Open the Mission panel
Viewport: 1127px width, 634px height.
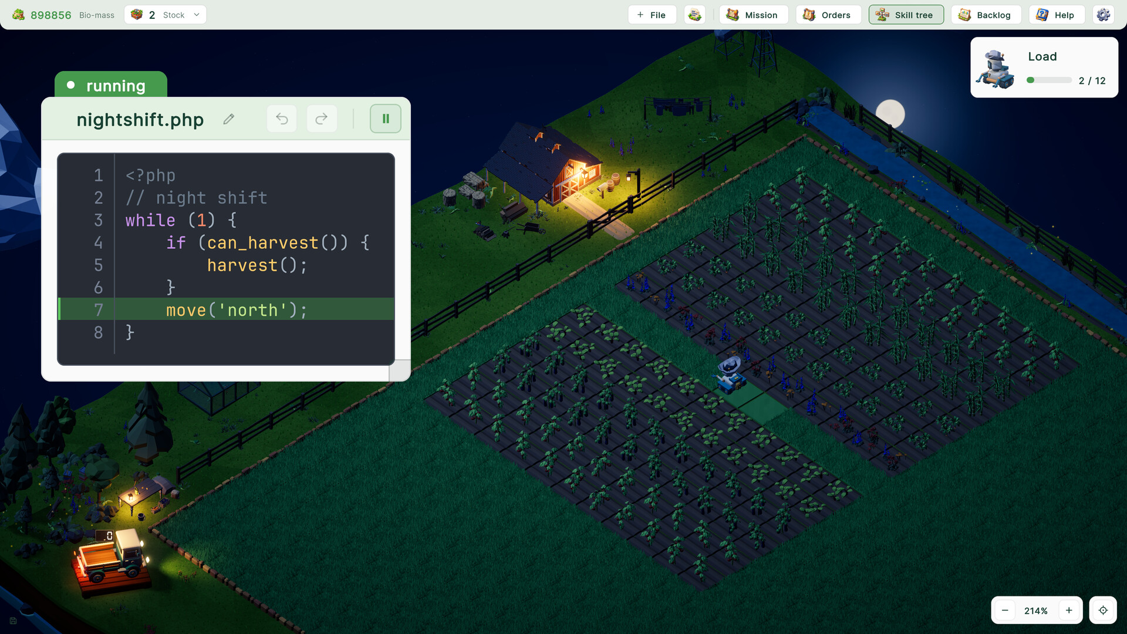click(x=753, y=15)
